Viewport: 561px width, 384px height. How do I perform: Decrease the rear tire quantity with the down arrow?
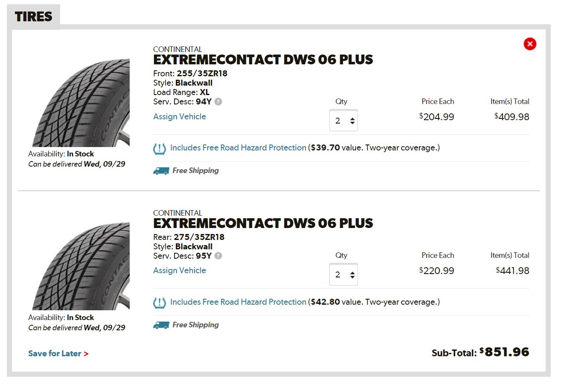(352, 277)
